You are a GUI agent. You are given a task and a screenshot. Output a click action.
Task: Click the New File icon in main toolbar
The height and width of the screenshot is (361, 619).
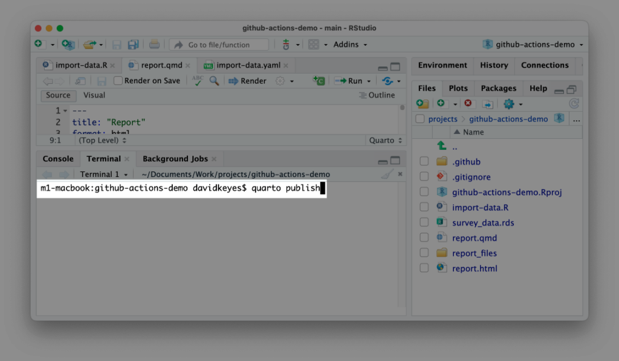(39, 44)
